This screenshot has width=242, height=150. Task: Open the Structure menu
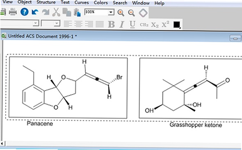[x=46, y=2]
